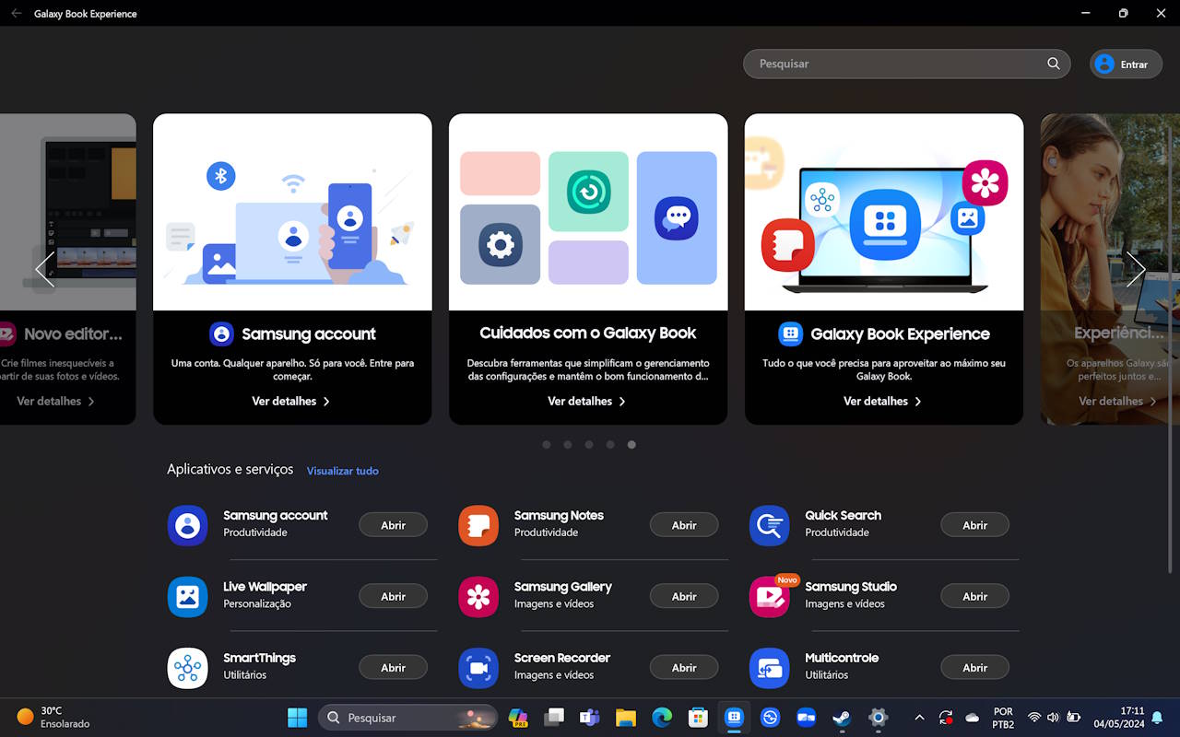Screen dimensions: 1180x737
Task: Open the weather widget showing 30°C
Action: pyautogui.click(x=53, y=718)
